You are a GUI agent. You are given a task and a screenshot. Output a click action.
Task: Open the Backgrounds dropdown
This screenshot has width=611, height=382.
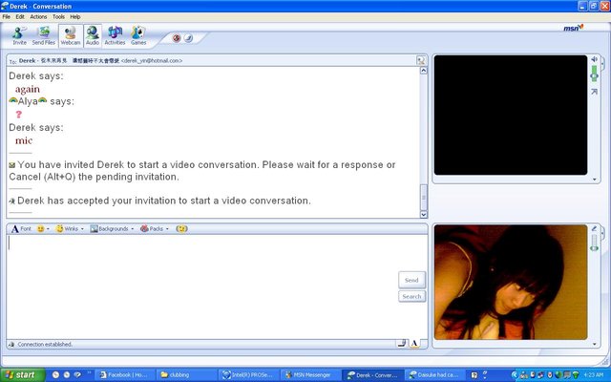pyautogui.click(x=113, y=229)
